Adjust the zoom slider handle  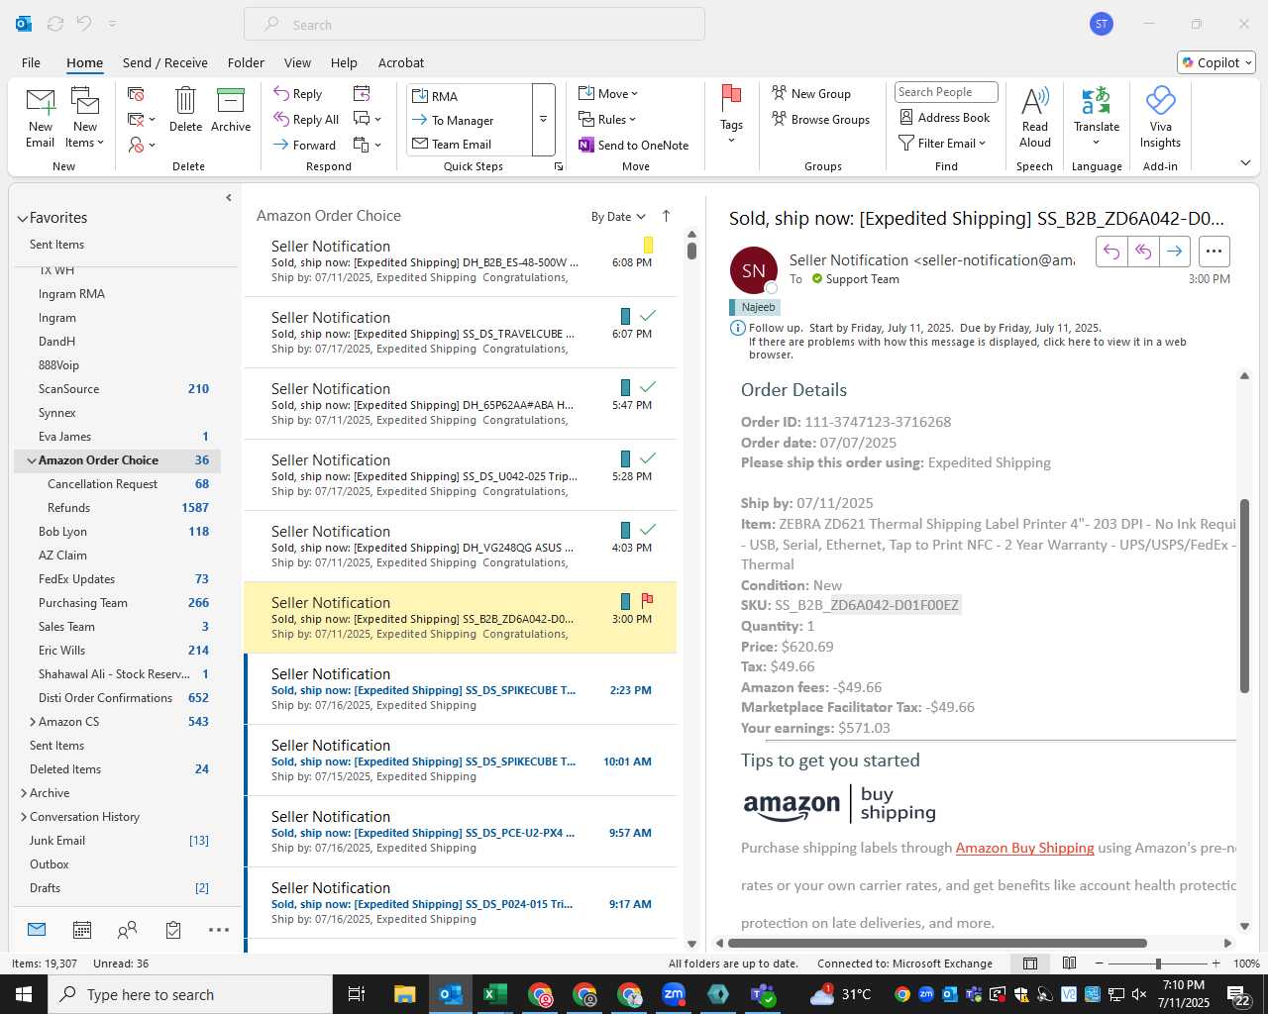point(1158,963)
